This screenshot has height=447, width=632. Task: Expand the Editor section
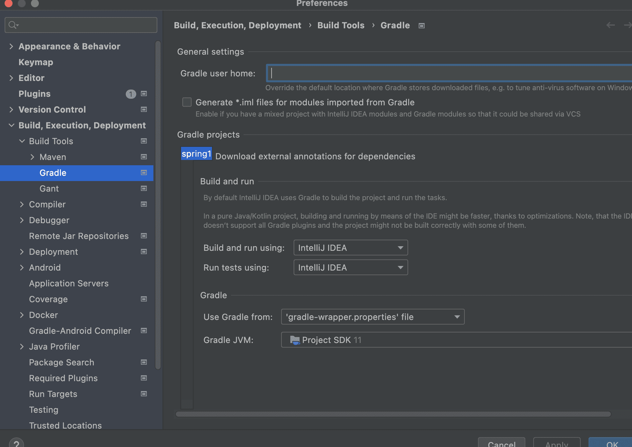pyautogui.click(x=11, y=78)
